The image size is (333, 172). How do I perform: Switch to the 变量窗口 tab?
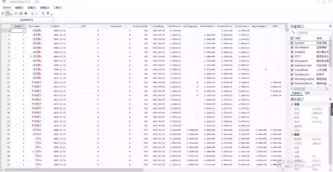(297, 93)
